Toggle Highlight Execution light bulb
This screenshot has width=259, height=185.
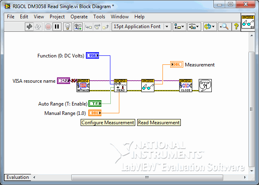point(67,26)
